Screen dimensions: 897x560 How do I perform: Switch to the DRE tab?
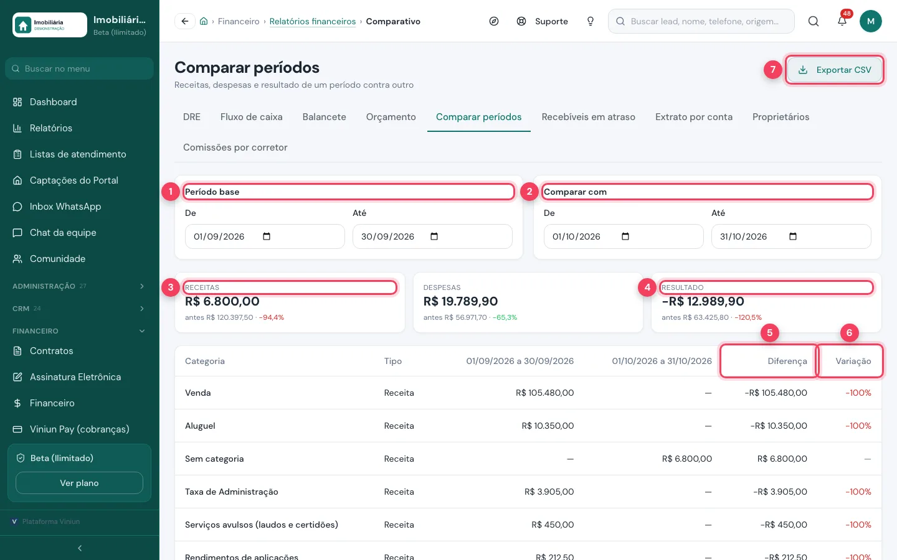192,117
